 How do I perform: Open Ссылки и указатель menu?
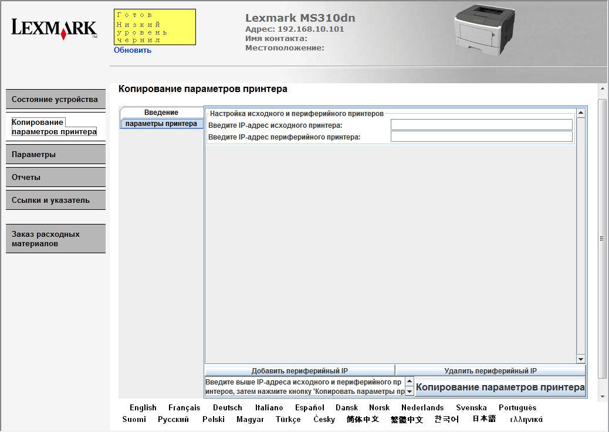point(56,200)
